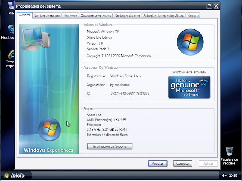Open the Hardware tab
242x181 pixels.
coord(70,15)
